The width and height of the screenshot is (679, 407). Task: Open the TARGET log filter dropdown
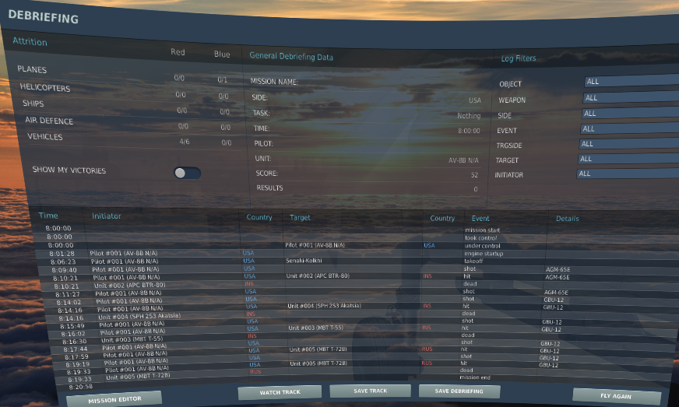(628, 159)
